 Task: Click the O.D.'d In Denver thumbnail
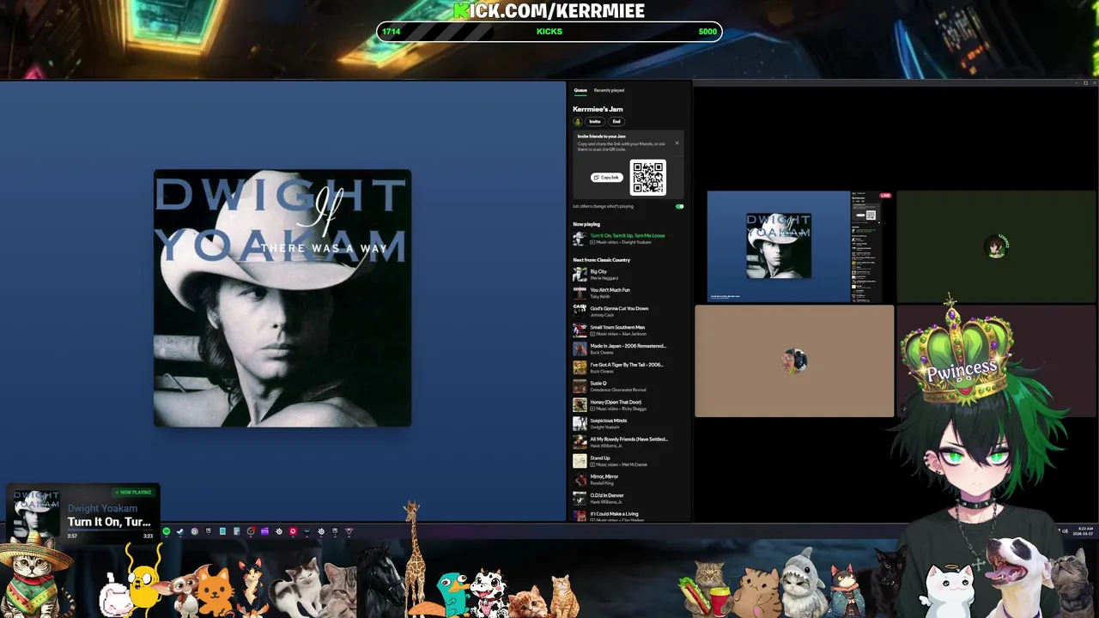(580, 499)
